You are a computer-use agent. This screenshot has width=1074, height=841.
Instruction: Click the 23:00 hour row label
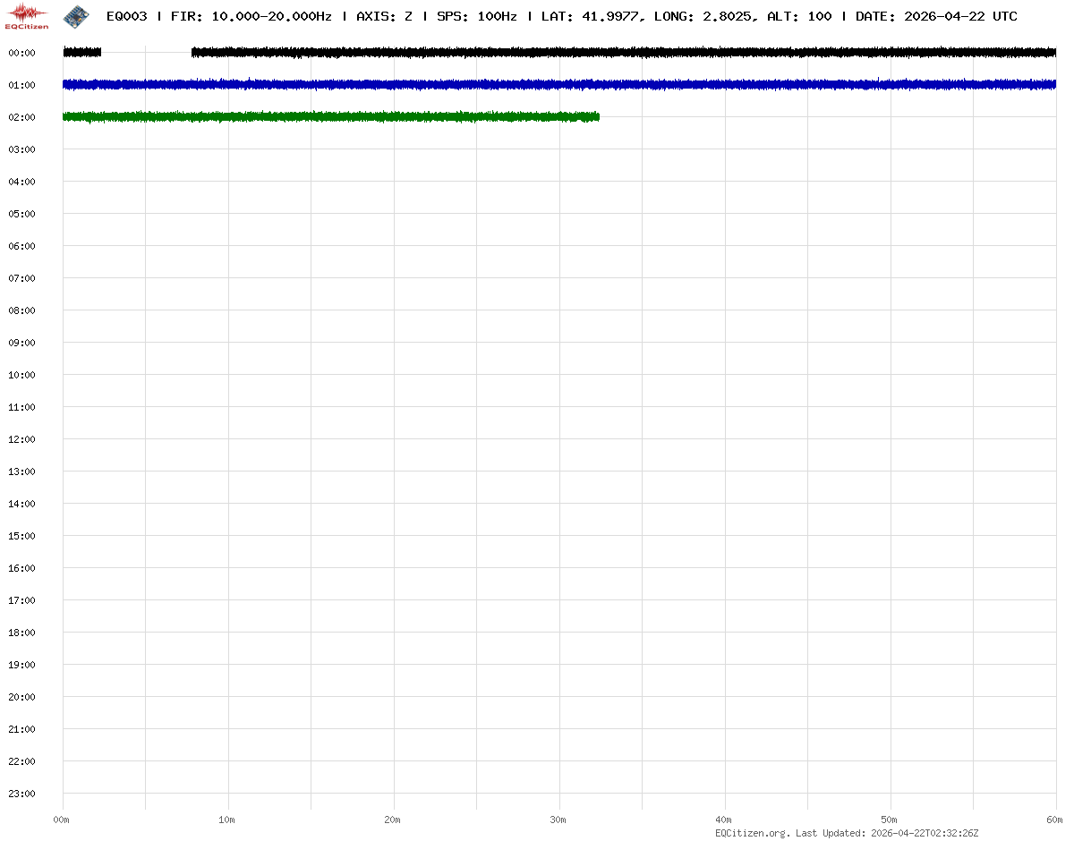pyautogui.click(x=21, y=794)
